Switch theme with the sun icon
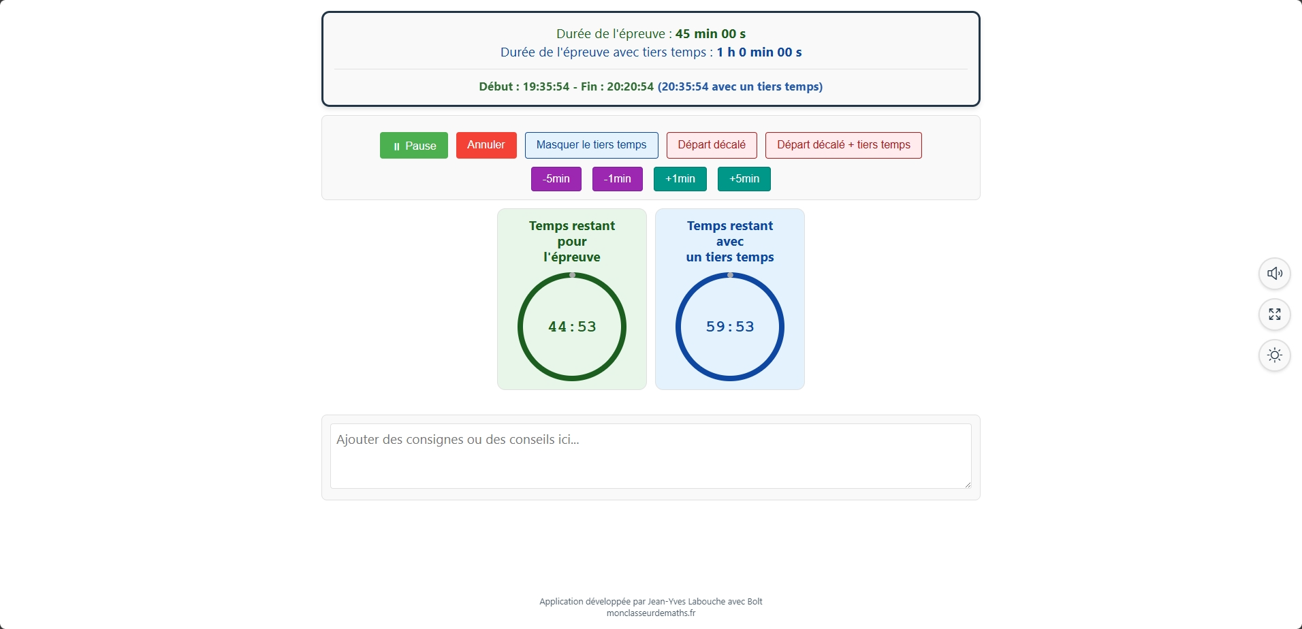The image size is (1302, 629). [x=1274, y=355]
